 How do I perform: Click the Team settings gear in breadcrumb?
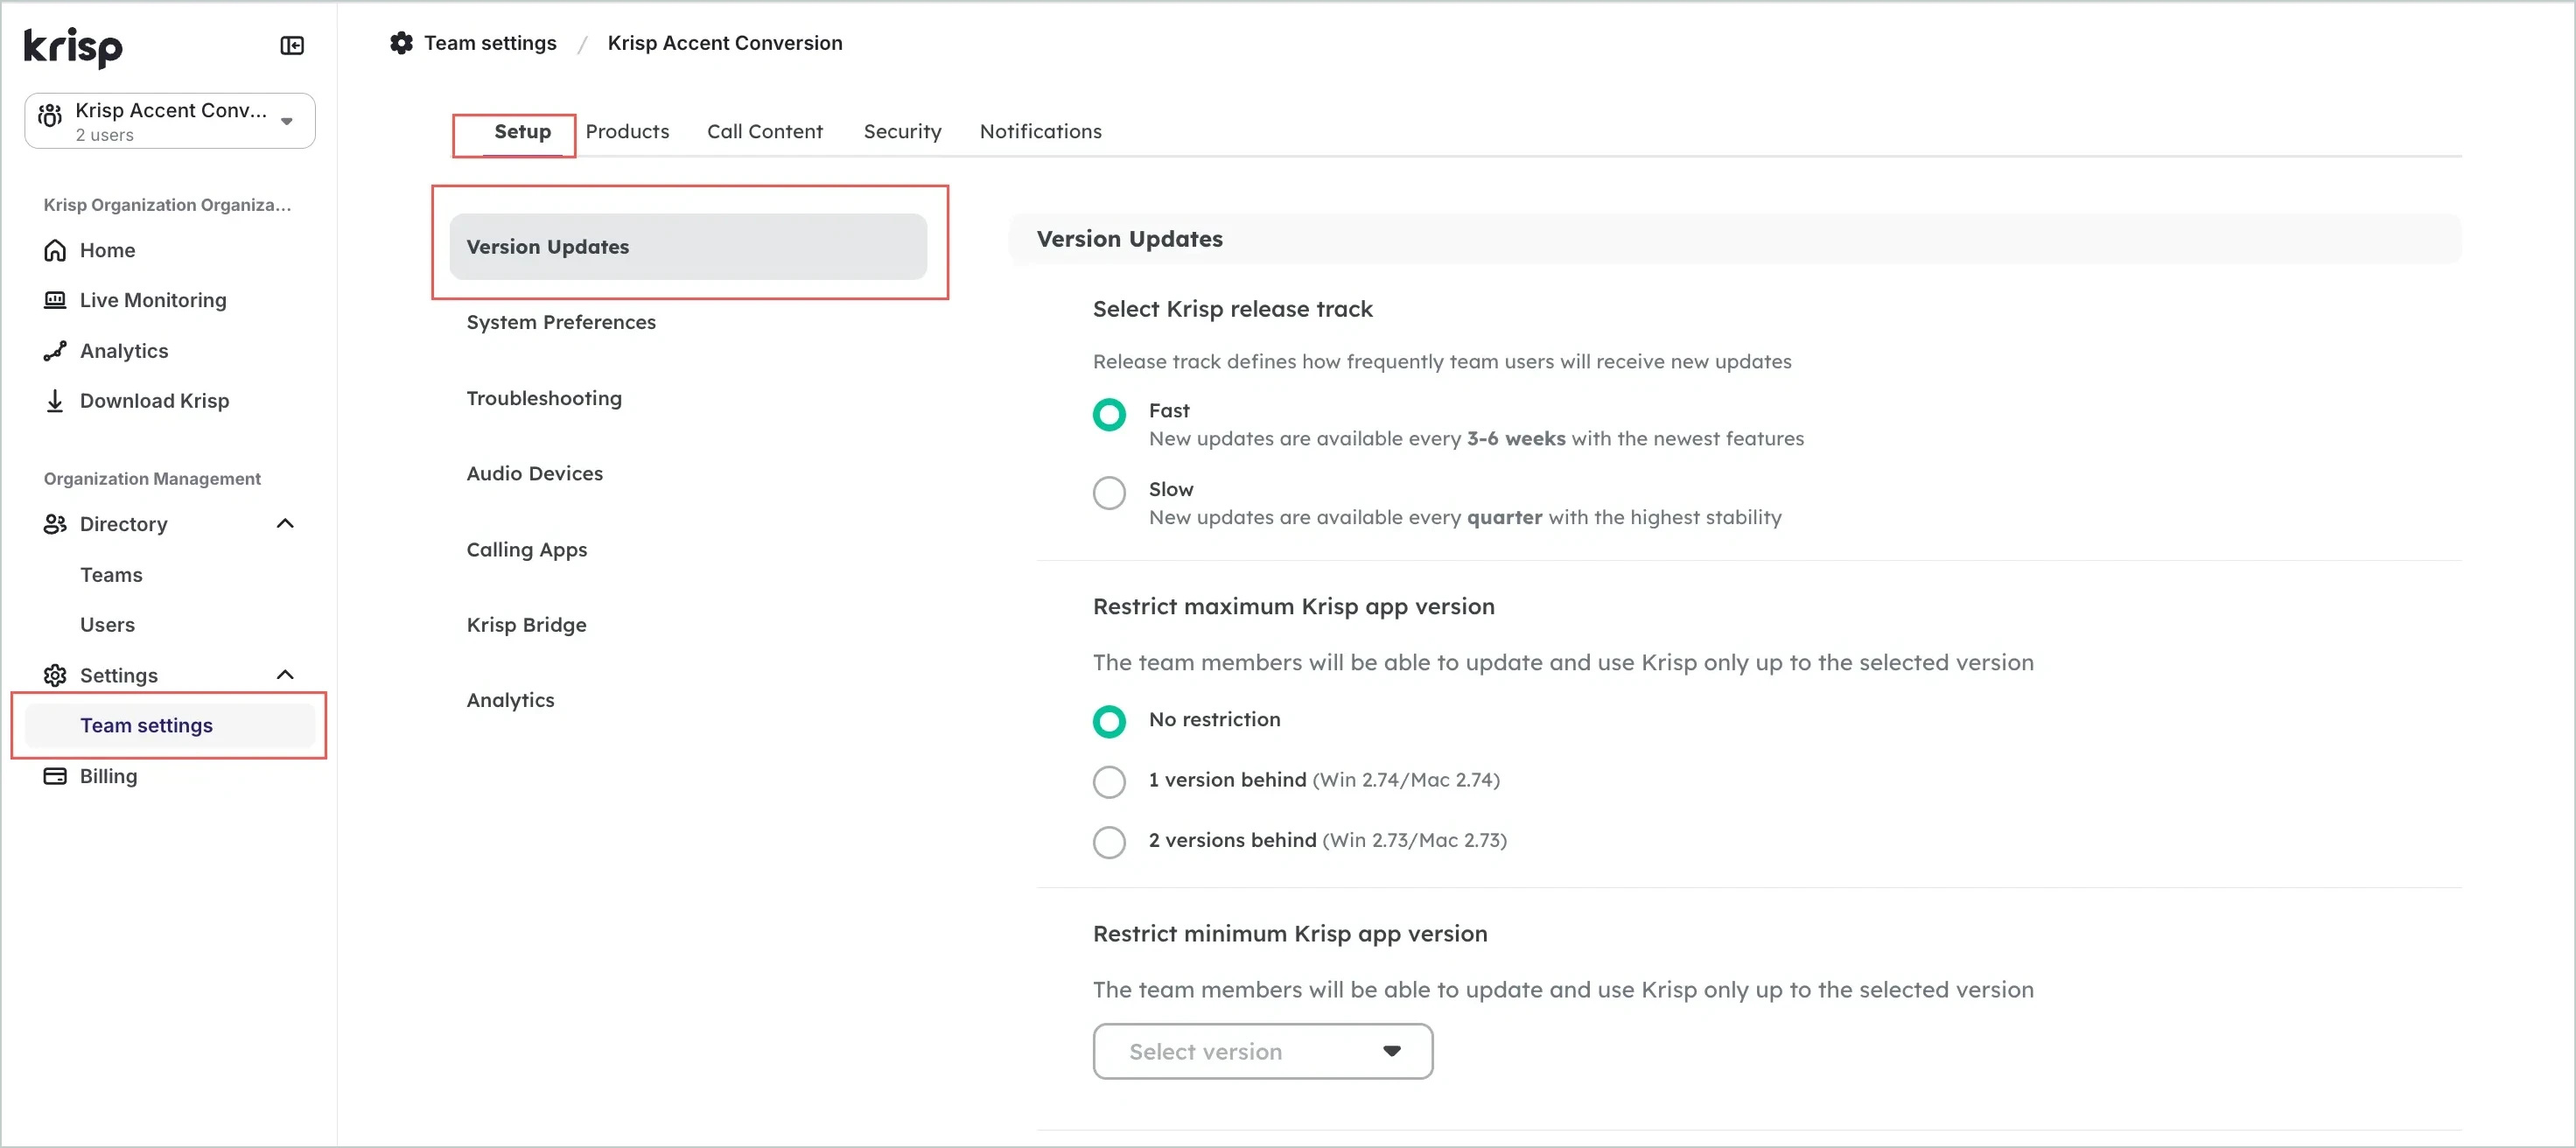coord(401,43)
